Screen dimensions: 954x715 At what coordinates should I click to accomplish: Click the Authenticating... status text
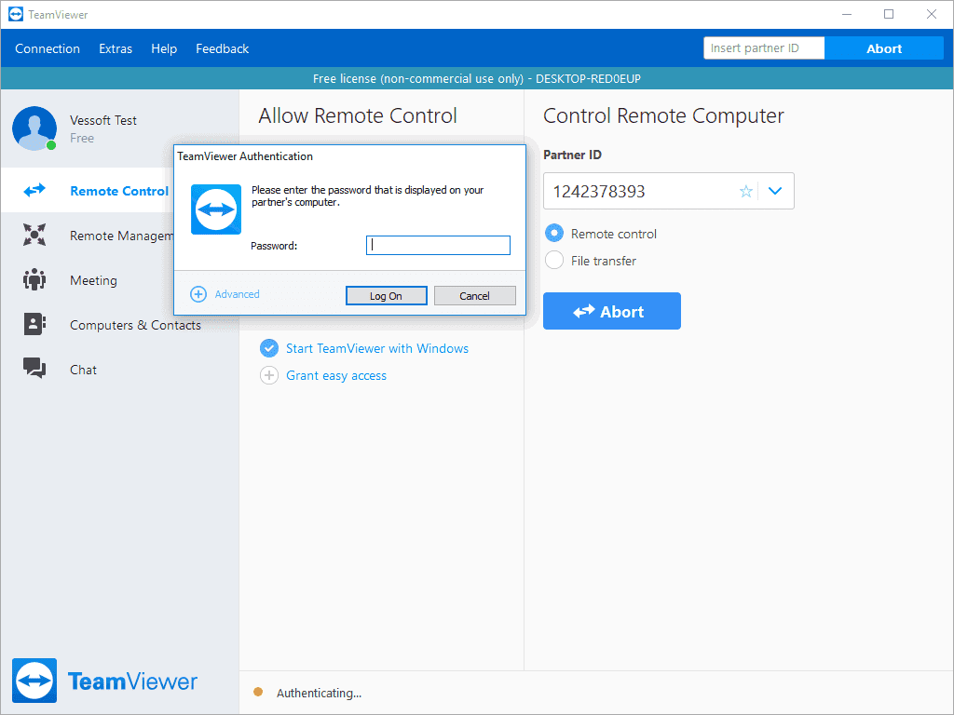point(319,693)
